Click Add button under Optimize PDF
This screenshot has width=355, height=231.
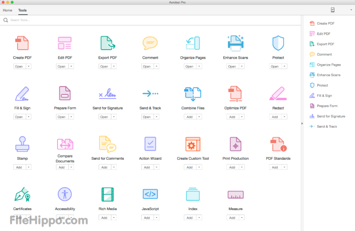pyautogui.click(x=233, y=117)
